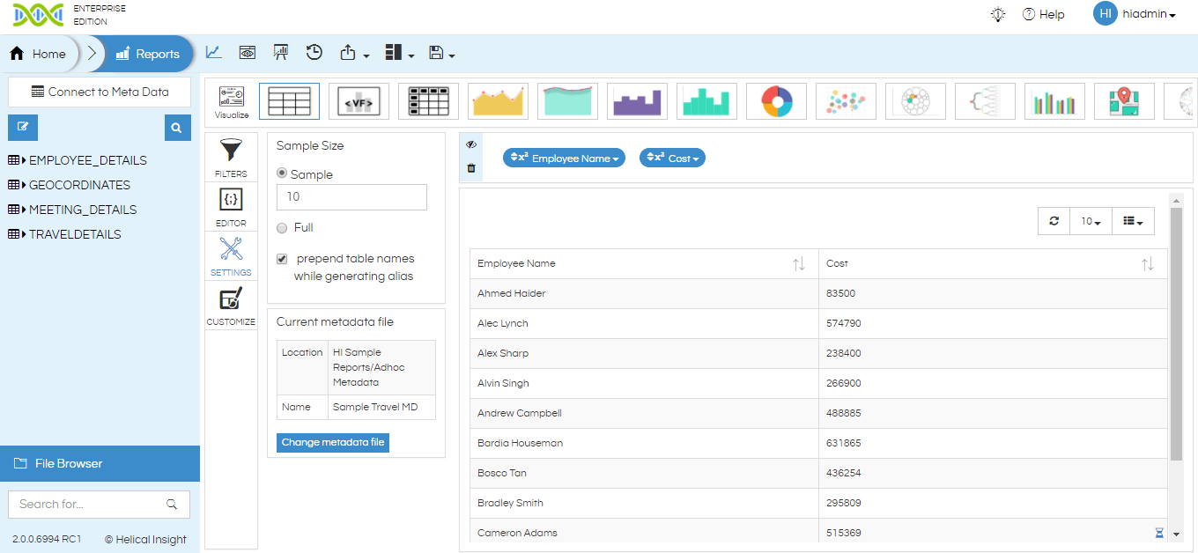Pick the yellow area chart visualization
This screenshot has width=1198, height=553.
(498, 101)
